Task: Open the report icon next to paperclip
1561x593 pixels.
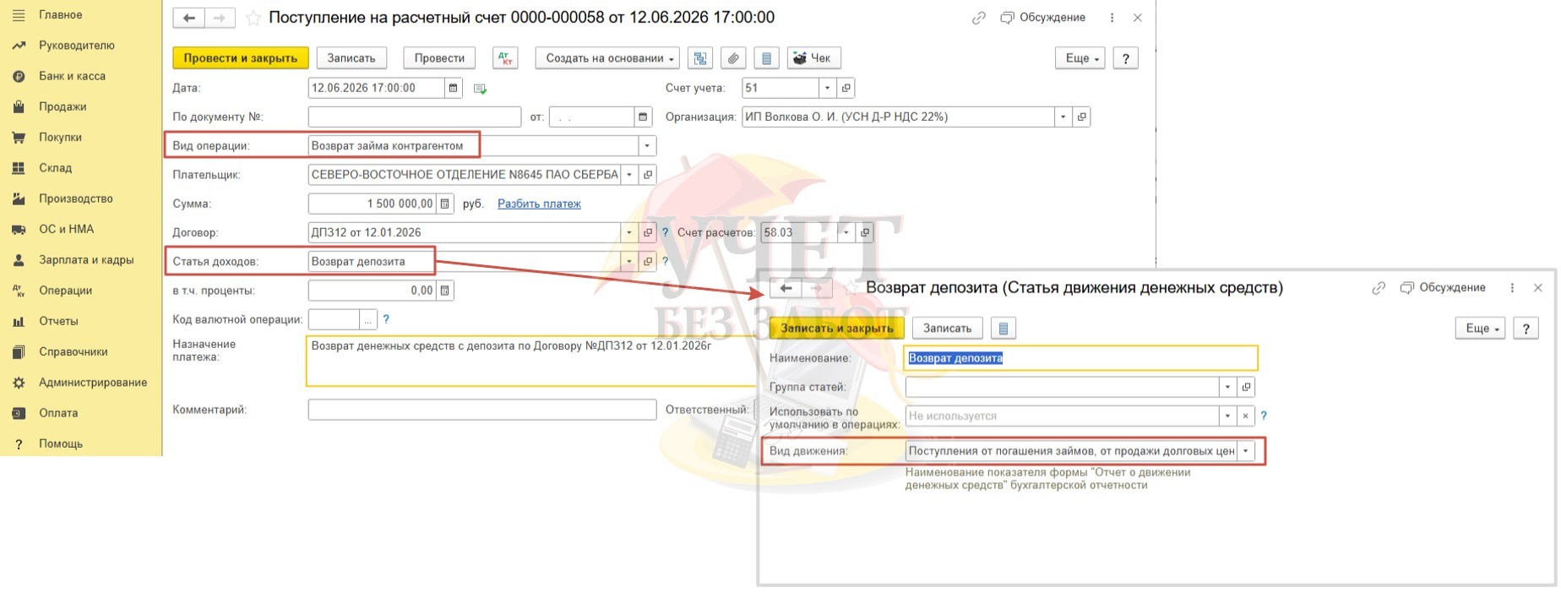Action: pyautogui.click(x=766, y=58)
